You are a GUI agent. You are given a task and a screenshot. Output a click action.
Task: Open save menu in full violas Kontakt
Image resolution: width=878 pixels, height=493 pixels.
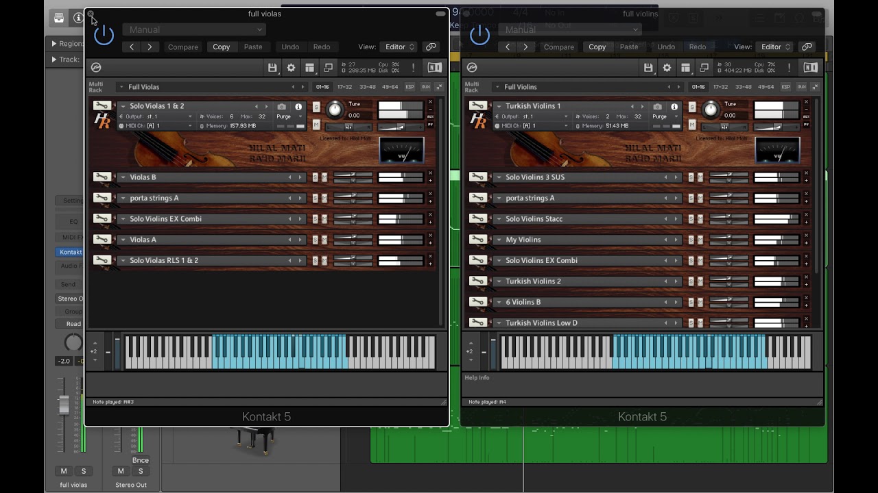[x=272, y=68]
